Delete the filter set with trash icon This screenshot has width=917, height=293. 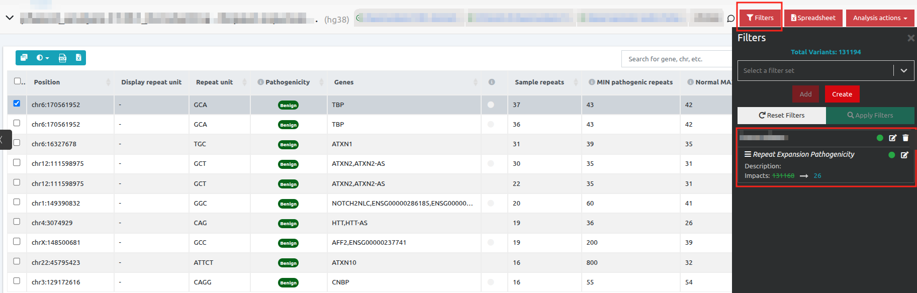coord(905,138)
